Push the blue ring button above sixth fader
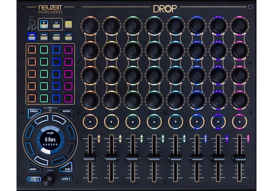This screenshot has height=191, width=273. (197, 122)
